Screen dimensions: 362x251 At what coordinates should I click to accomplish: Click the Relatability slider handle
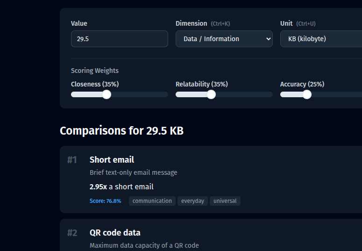(211, 94)
